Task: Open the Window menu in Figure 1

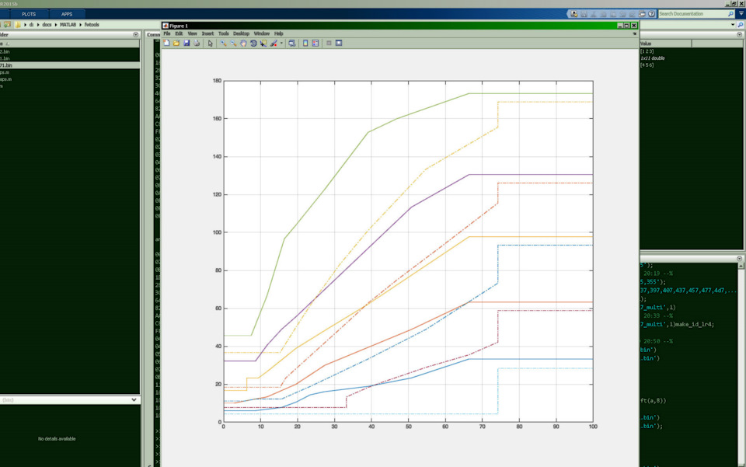Action: 262,33
